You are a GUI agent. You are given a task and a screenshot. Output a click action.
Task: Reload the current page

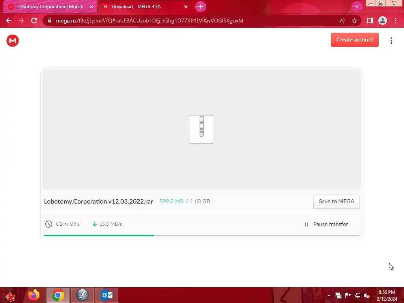(x=34, y=21)
